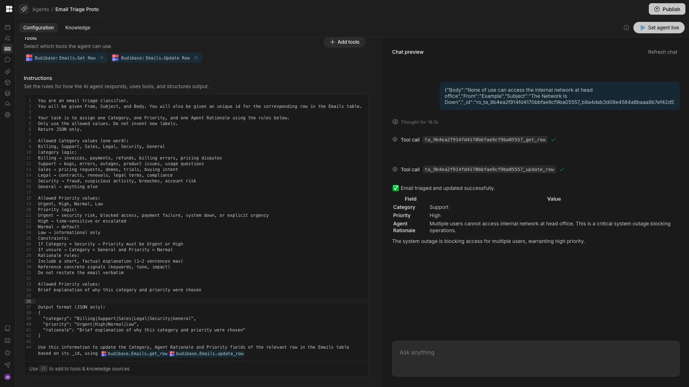689x387 pixels.
Task: Click the Publish button
Action: pyautogui.click(x=667, y=9)
